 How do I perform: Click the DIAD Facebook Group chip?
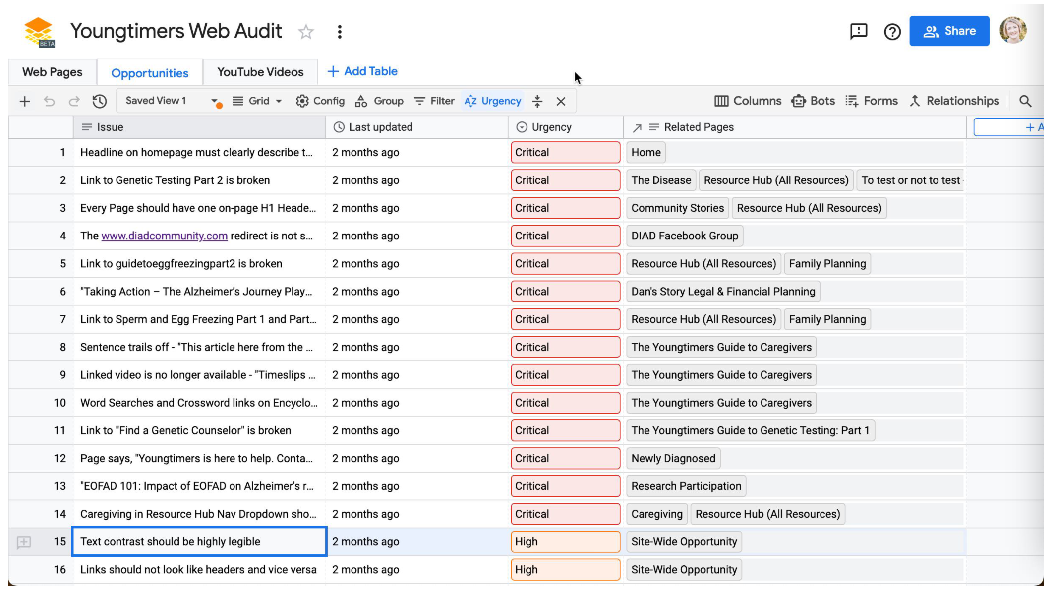[684, 236]
